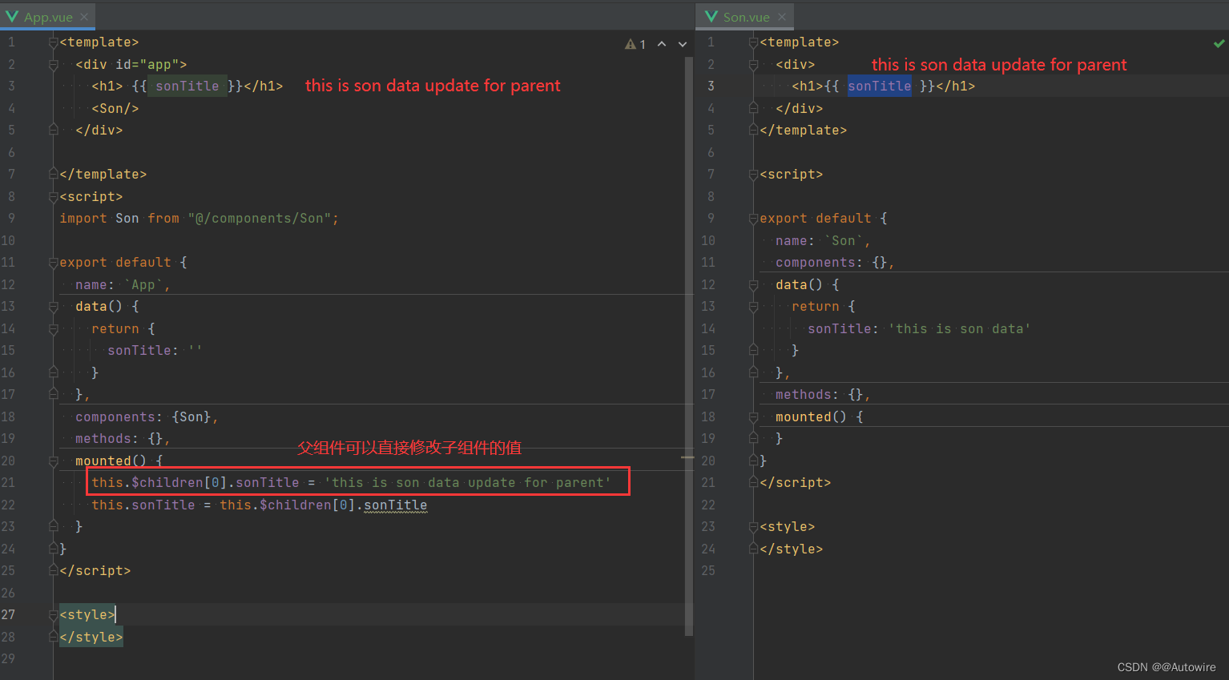Click name: `Son` line in Son.vue
Viewport: 1229px width, 680px height.
823,240
